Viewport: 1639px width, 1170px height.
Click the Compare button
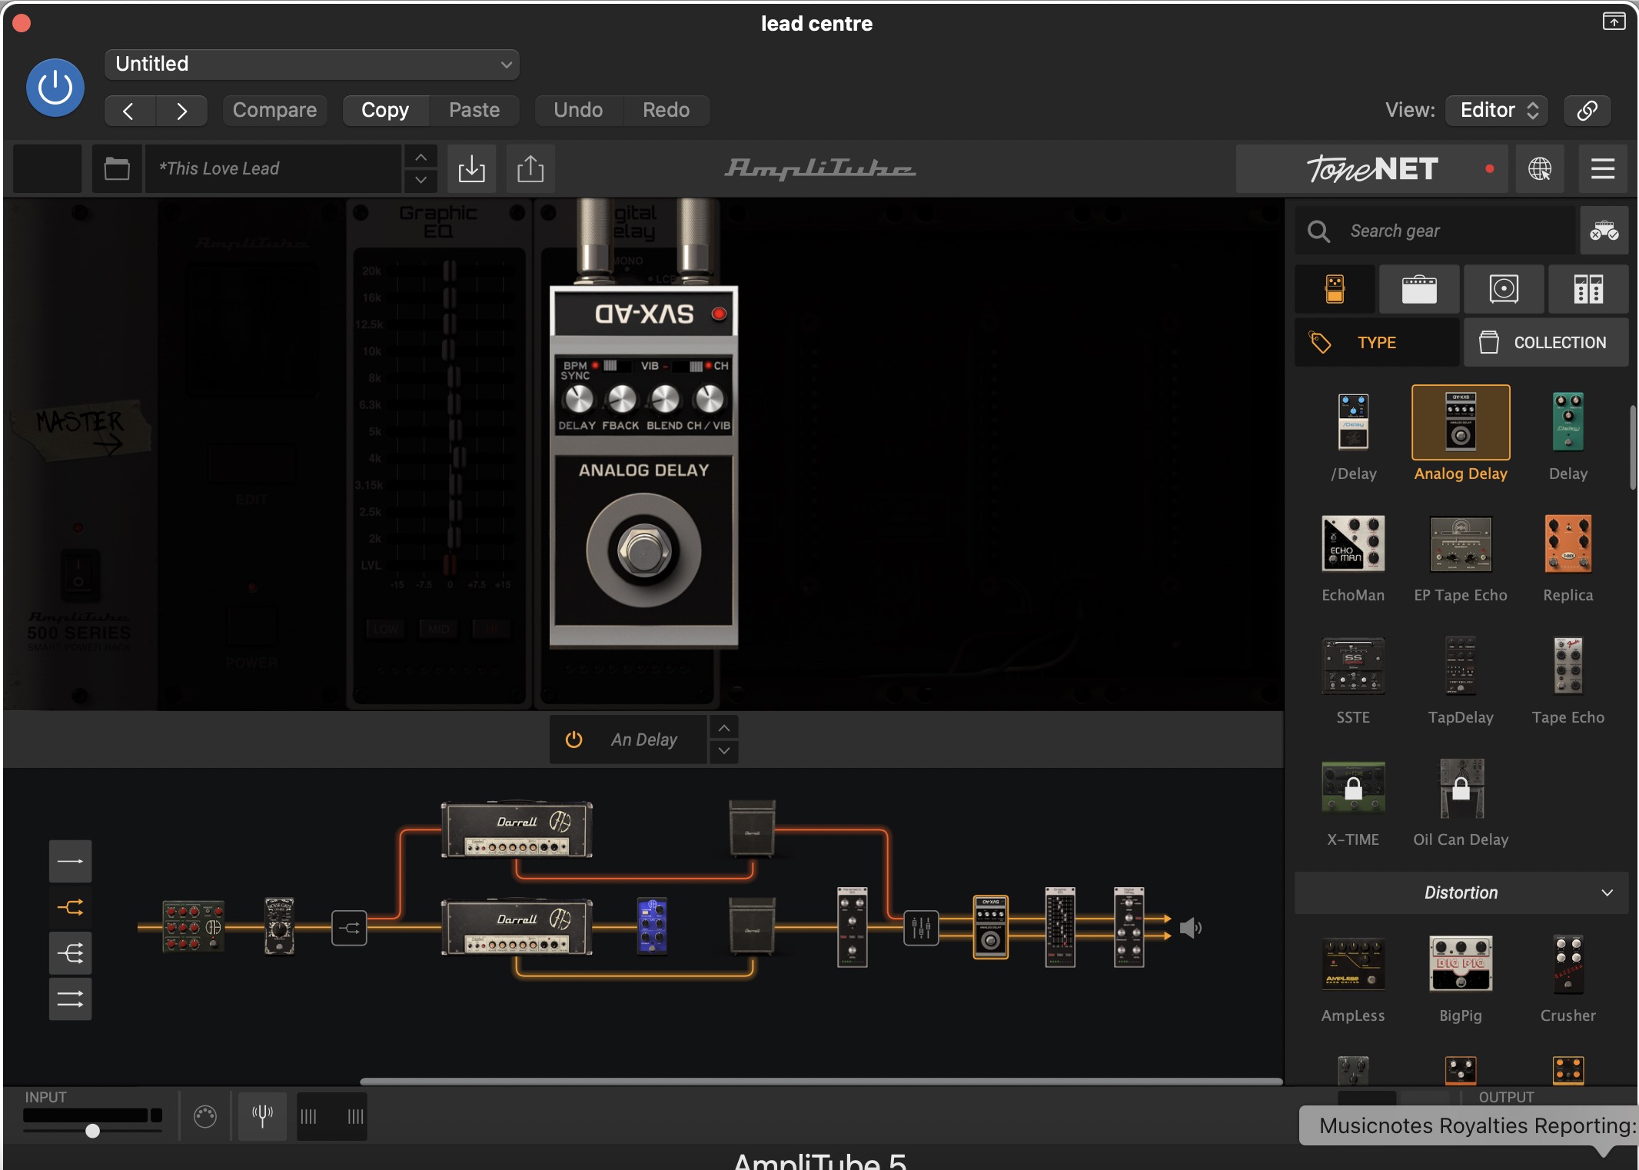[274, 110]
